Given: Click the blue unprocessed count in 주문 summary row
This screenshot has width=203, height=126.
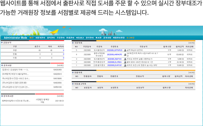Looking at the screenshot, I should point(64,50).
